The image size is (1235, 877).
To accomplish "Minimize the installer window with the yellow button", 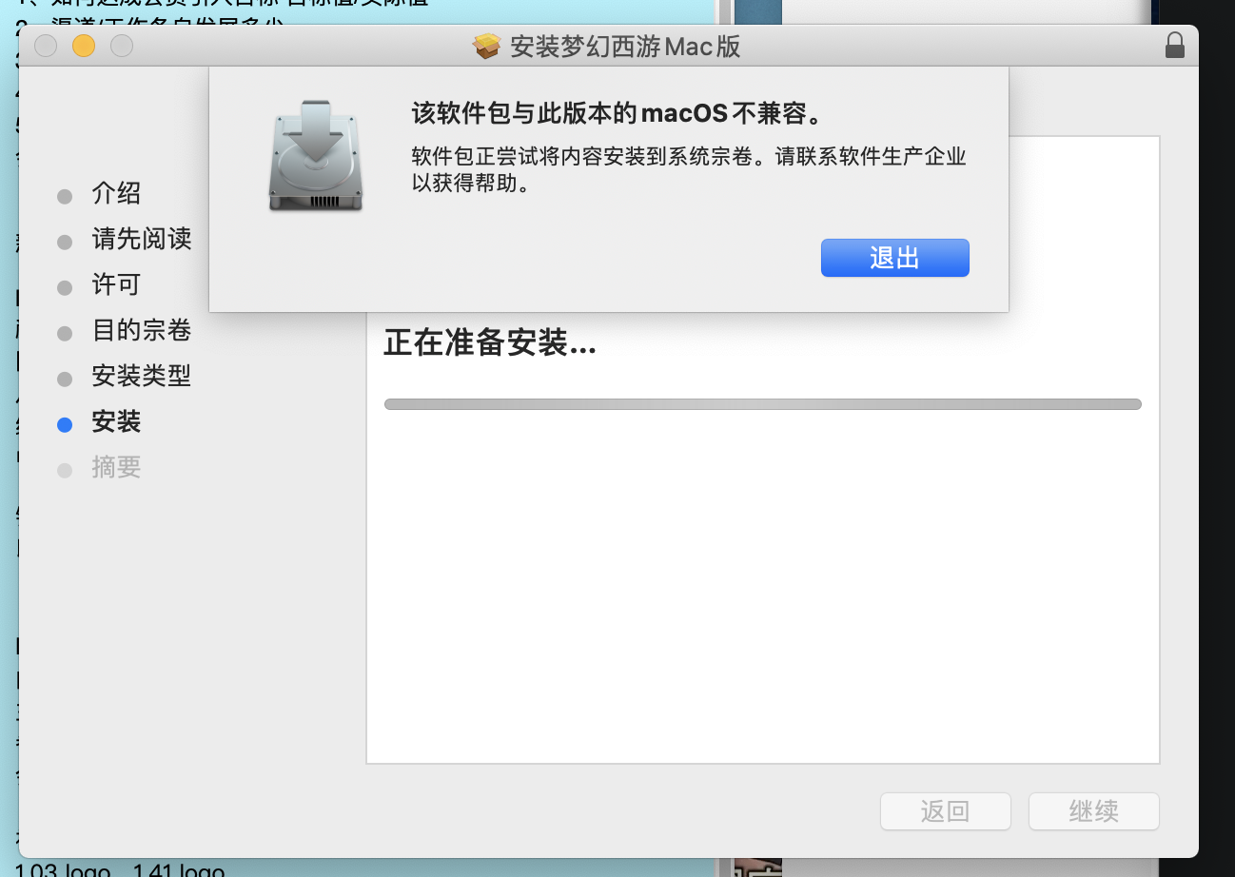I will [x=84, y=46].
